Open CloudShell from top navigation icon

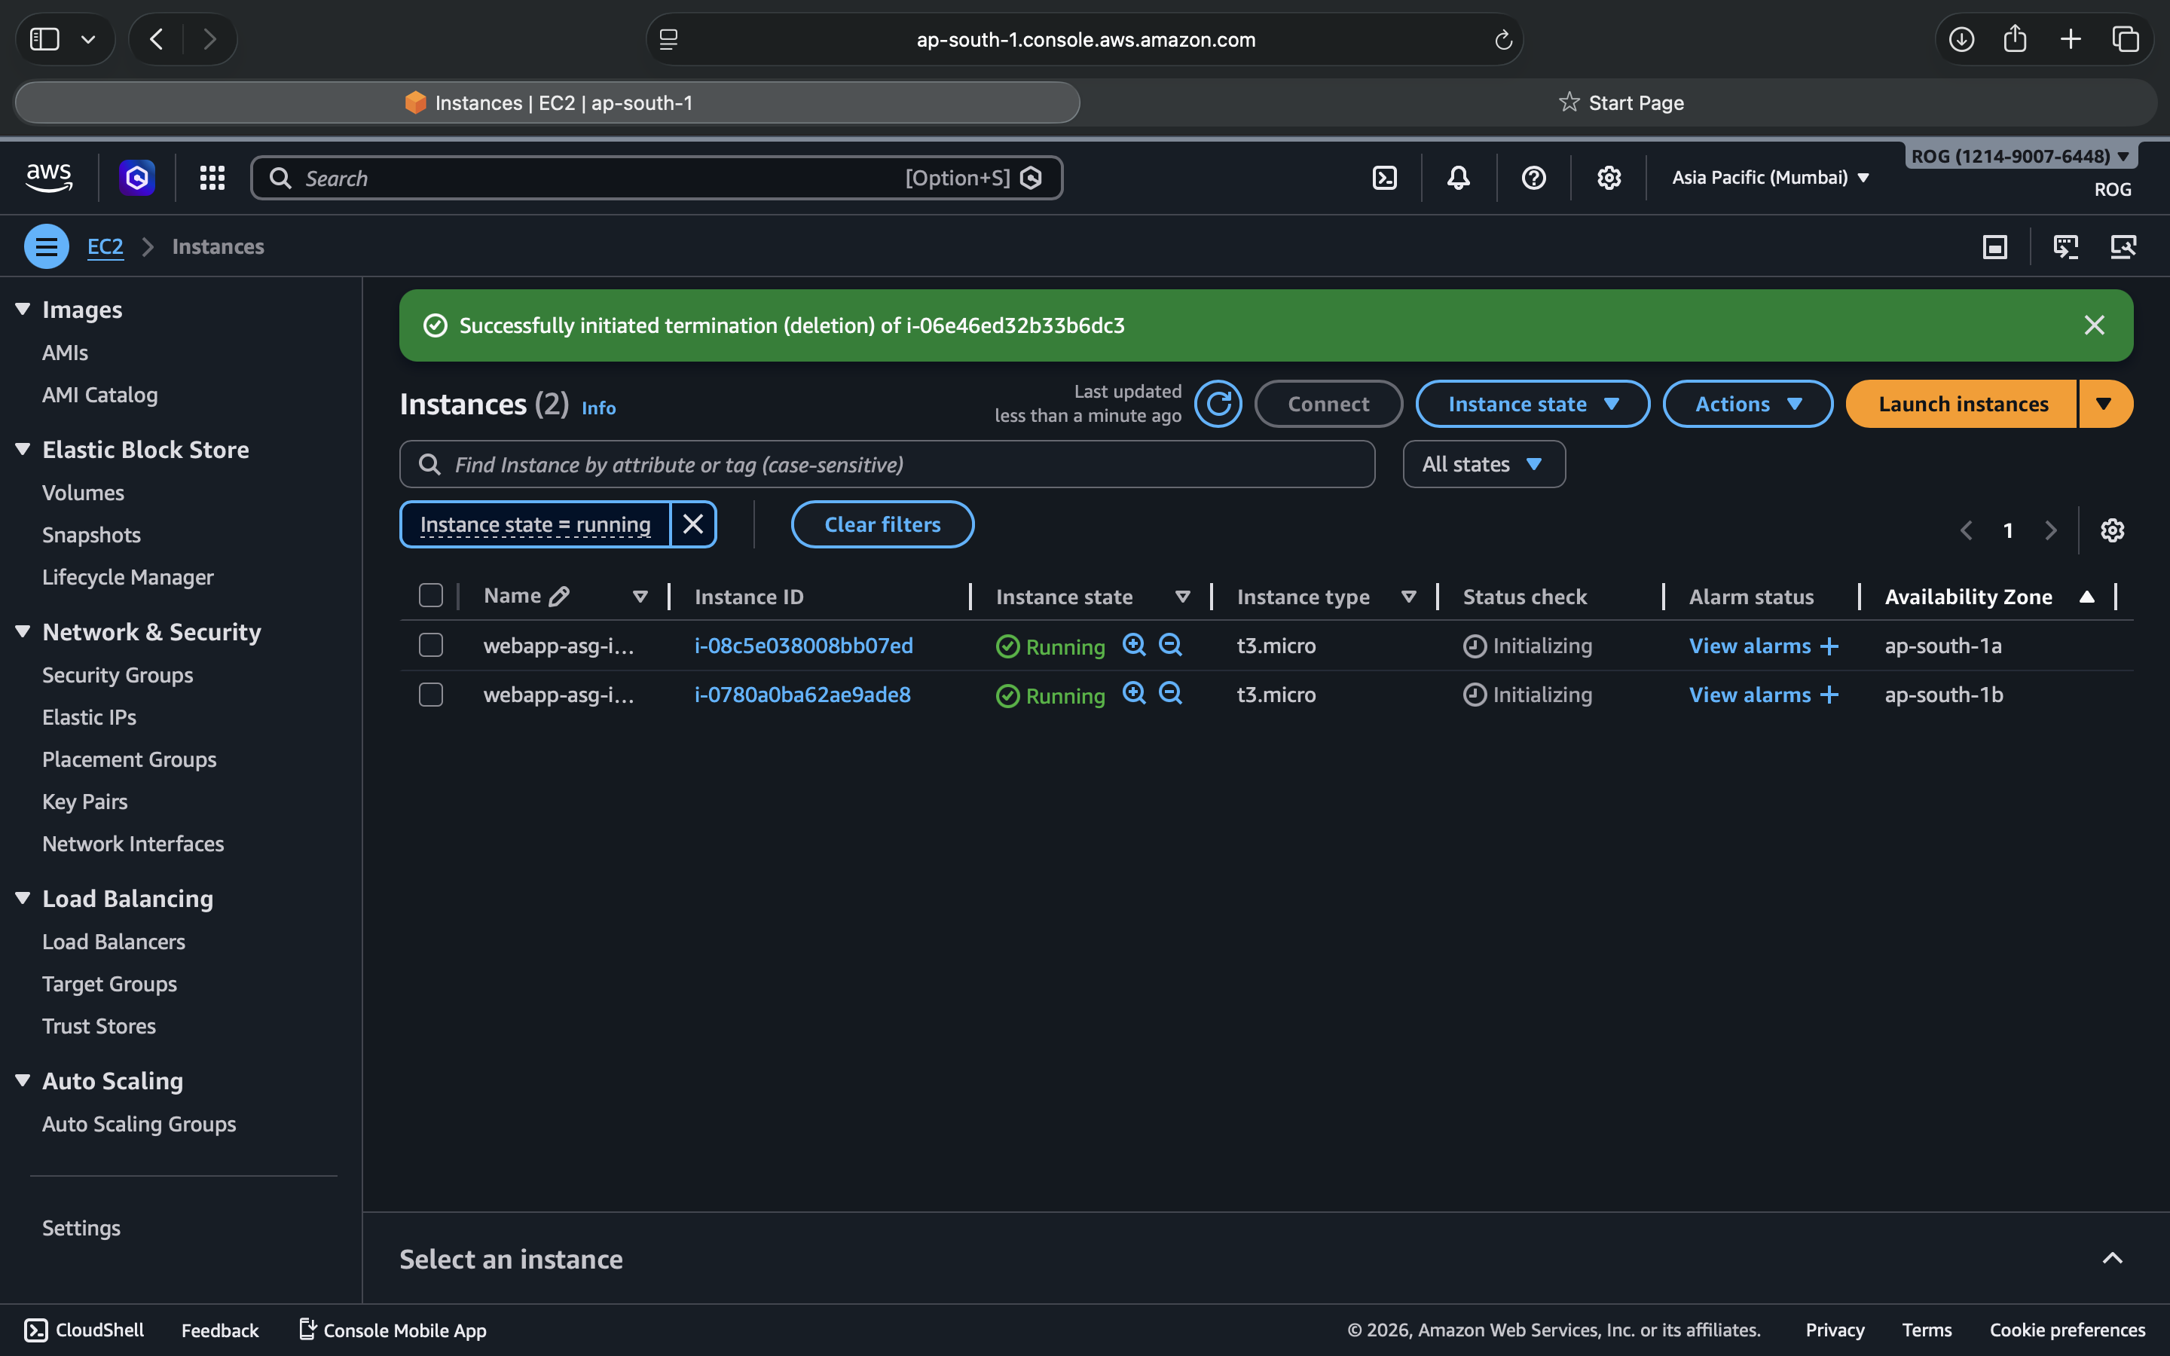pos(1384,178)
